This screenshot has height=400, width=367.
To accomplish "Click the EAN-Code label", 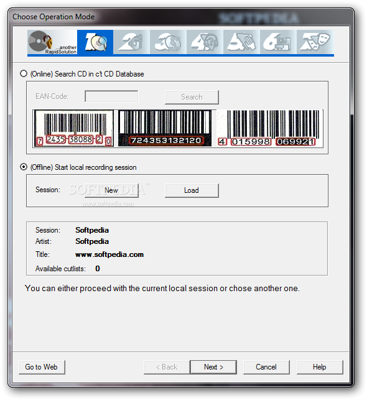I will [52, 96].
